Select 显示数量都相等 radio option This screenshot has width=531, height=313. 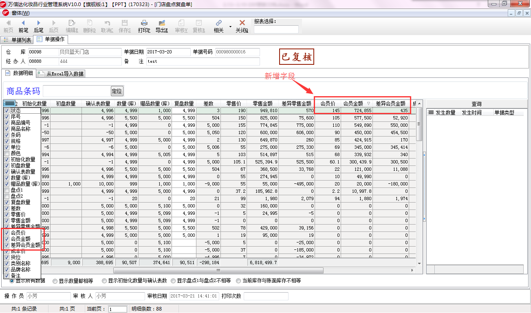click(x=55, y=281)
